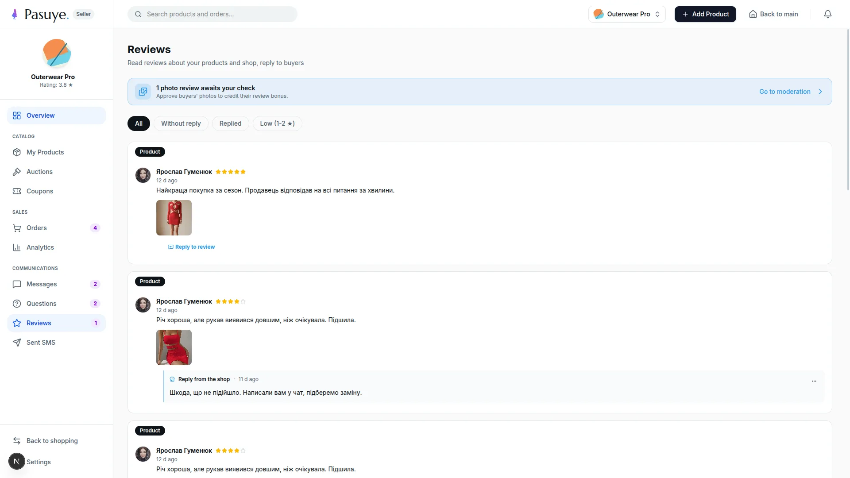Open shop reply three-dot options menu
Screen dimensions: 850x478
click(x=814, y=381)
